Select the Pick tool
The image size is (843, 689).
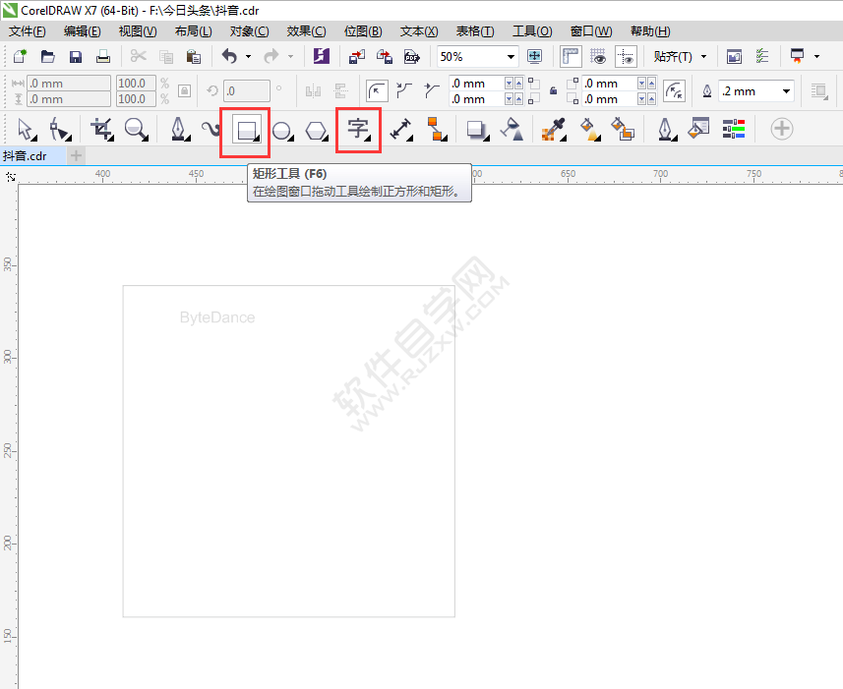(x=25, y=130)
